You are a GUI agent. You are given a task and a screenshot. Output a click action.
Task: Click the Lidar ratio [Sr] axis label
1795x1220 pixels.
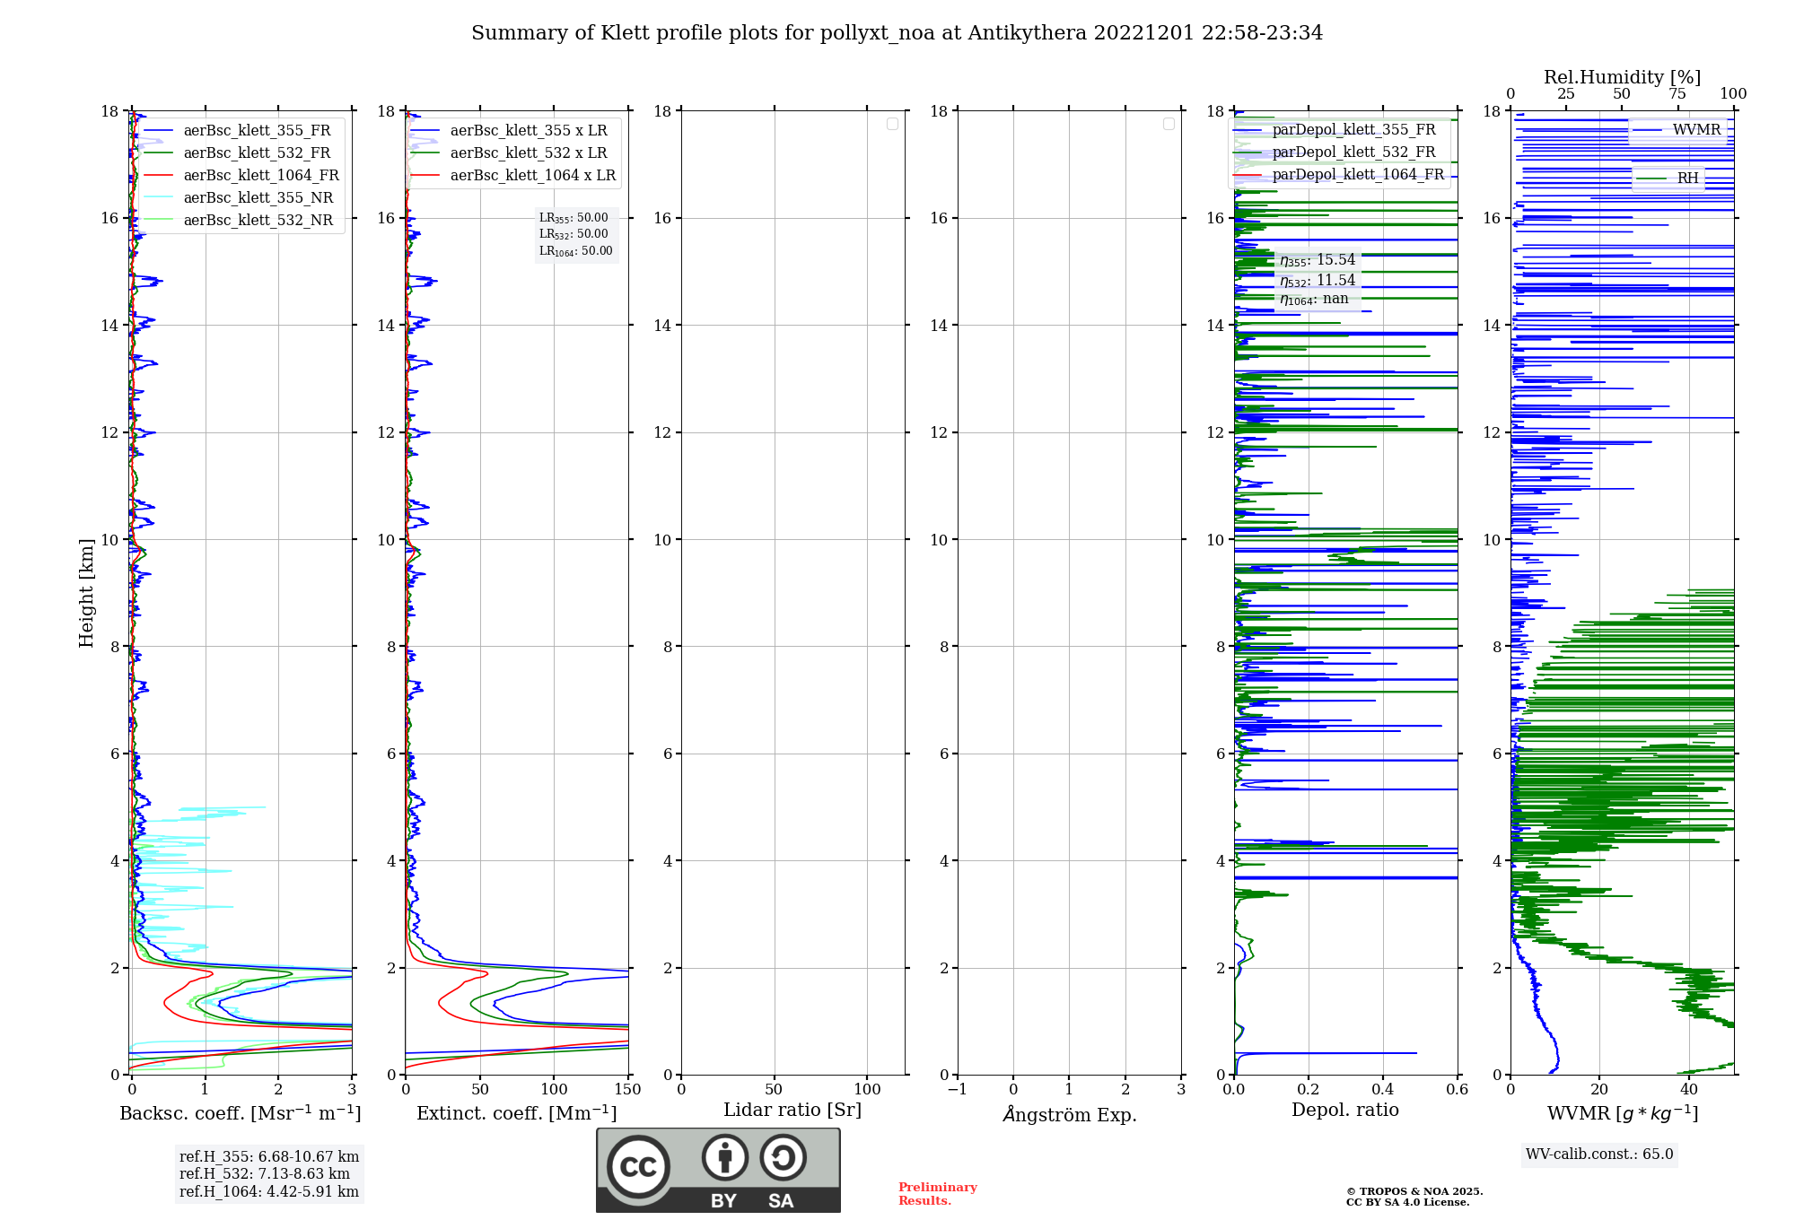click(x=792, y=1111)
